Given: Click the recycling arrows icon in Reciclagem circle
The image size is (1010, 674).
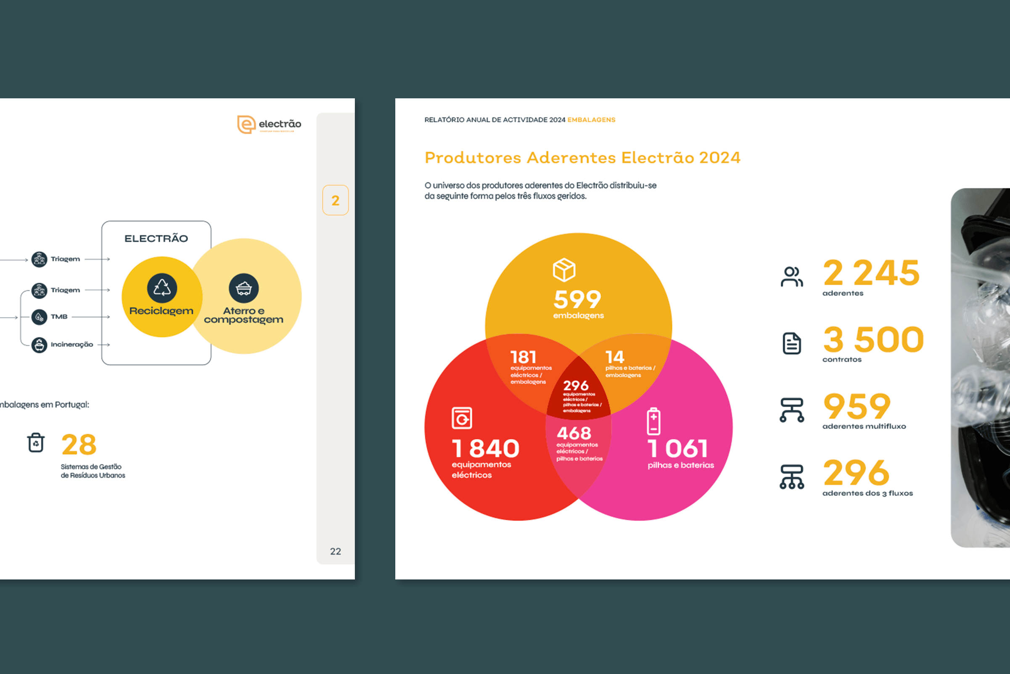Looking at the screenshot, I should pos(162,288).
